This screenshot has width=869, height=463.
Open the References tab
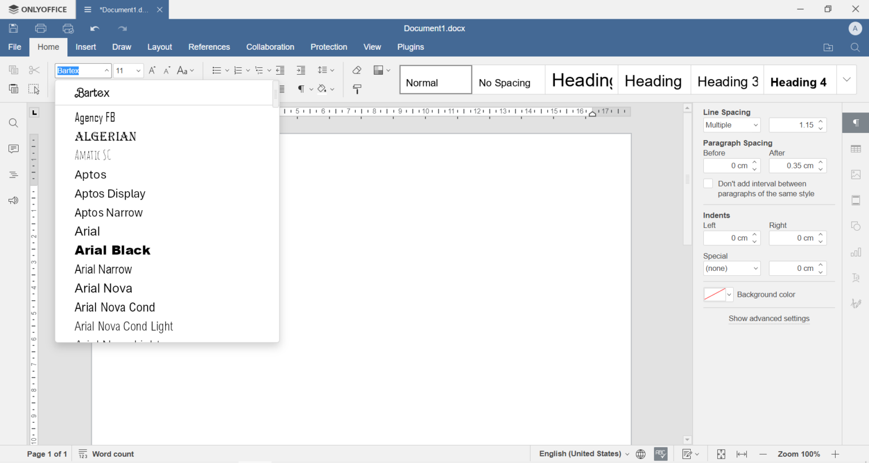pos(209,47)
